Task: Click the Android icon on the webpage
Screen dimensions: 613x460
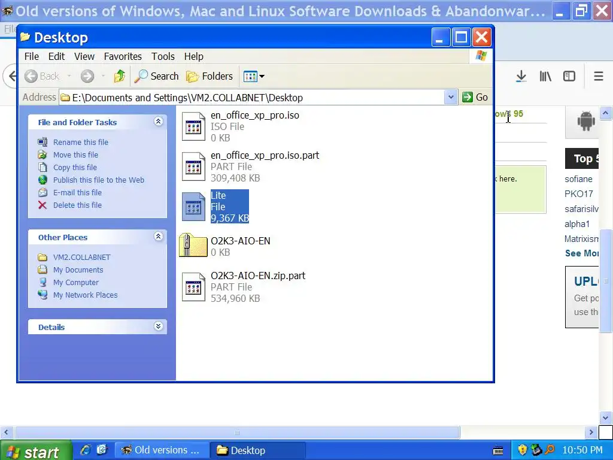Action: coord(586,121)
